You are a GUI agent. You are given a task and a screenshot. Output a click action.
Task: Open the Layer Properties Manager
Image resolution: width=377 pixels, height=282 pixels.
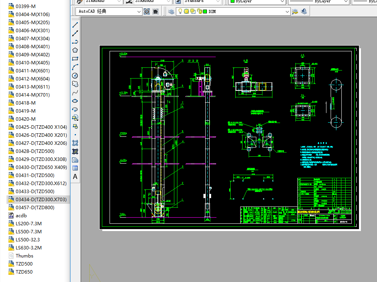coord(171,11)
